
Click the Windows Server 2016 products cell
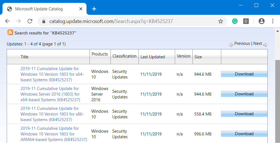pyautogui.click(x=100, y=94)
